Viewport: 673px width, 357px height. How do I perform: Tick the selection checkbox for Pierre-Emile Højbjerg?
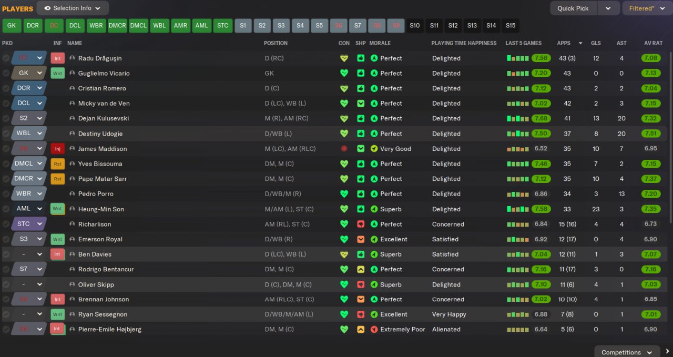pos(6,330)
